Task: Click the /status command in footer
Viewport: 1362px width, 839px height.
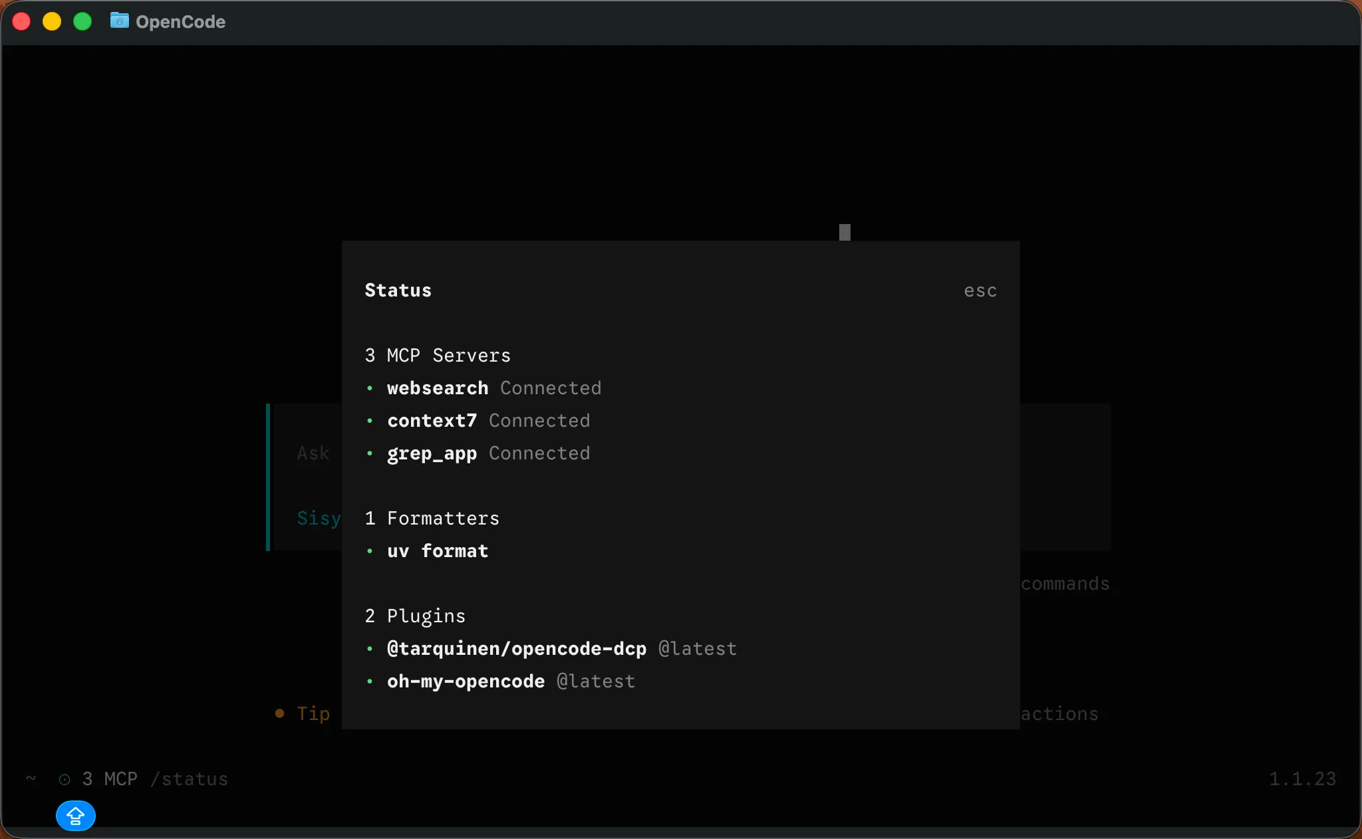Action: tap(189, 779)
